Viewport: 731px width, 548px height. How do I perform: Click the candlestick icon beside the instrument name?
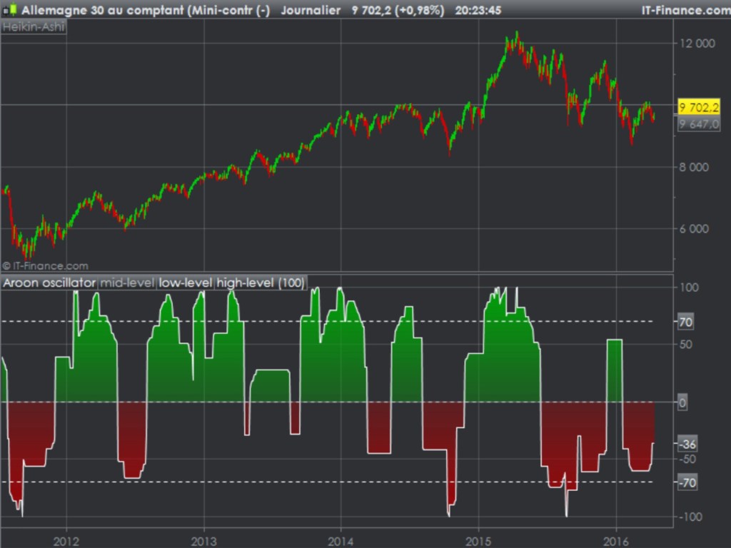point(10,10)
